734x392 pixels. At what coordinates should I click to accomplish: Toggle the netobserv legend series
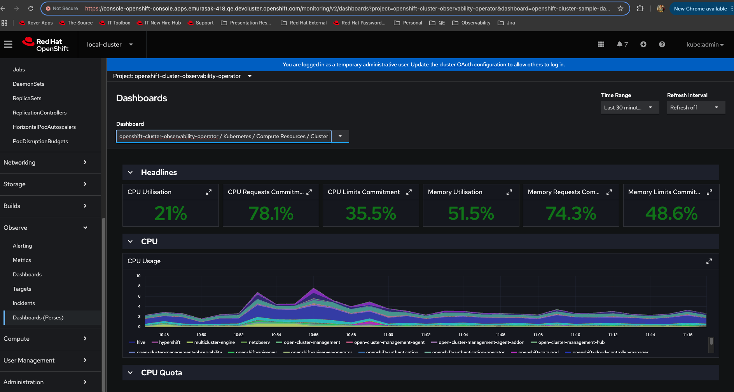[x=259, y=342]
